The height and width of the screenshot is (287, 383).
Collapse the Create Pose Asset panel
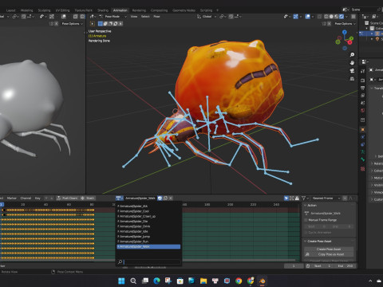tap(306, 242)
